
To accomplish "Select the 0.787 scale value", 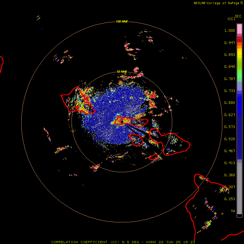I will coord(230,79).
